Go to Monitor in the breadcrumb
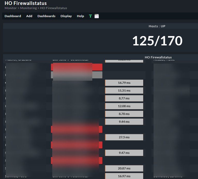 11,8
